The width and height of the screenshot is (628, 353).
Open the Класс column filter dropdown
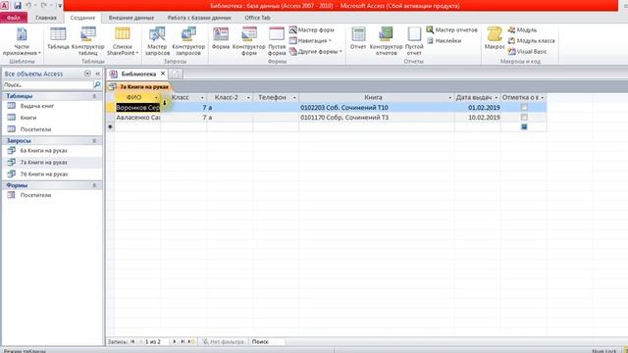tap(202, 98)
